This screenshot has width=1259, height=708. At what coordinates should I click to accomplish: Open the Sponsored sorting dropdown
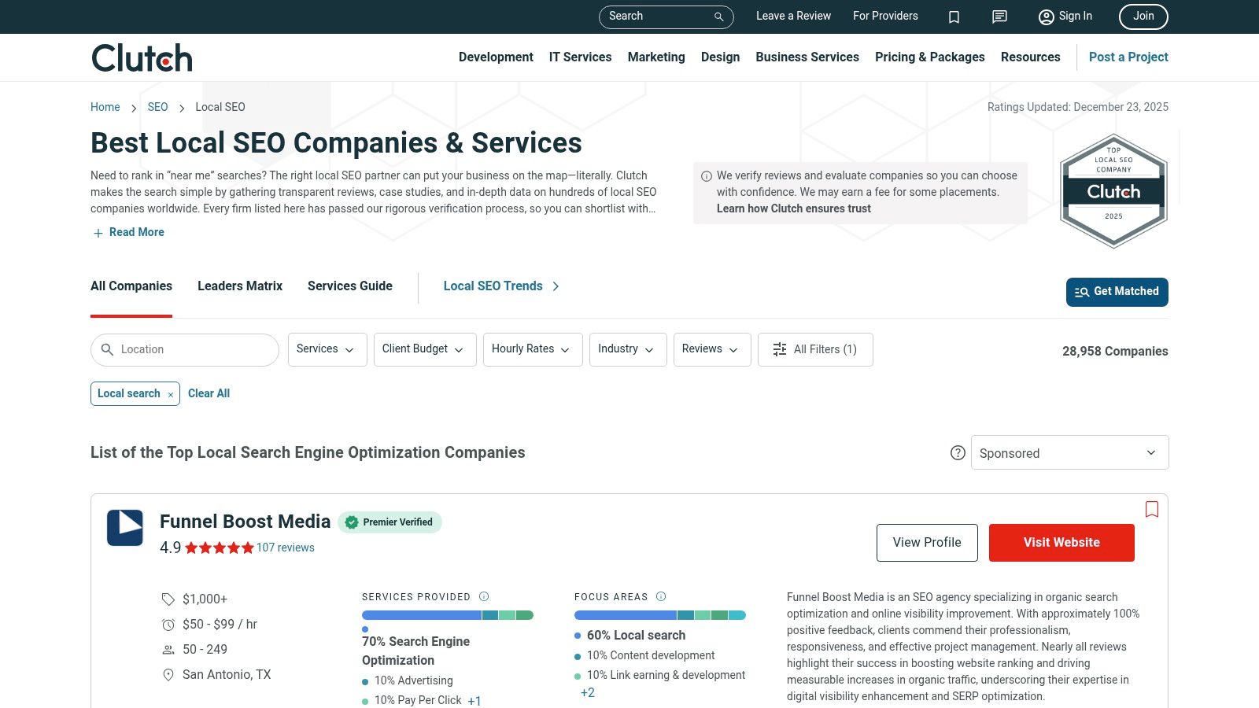pos(1069,452)
